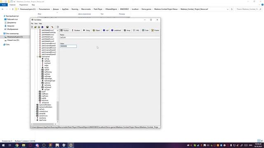Select the myPiercing tree item
264x148 pixels.
[x=48, y=72]
